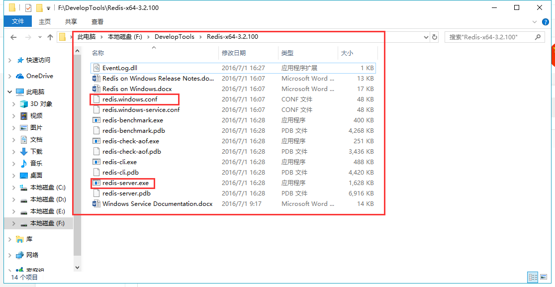Image resolution: width=555 pixels, height=287 pixels.
Task: Click the forward navigation arrow
Action: pos(29,37)
